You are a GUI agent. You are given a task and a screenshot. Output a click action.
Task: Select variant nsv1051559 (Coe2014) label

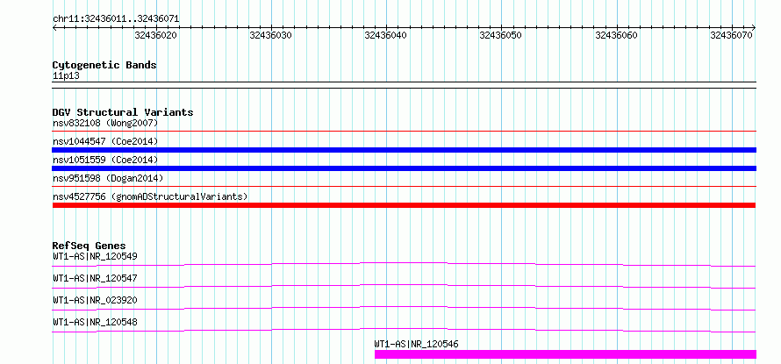coord(105,160)
